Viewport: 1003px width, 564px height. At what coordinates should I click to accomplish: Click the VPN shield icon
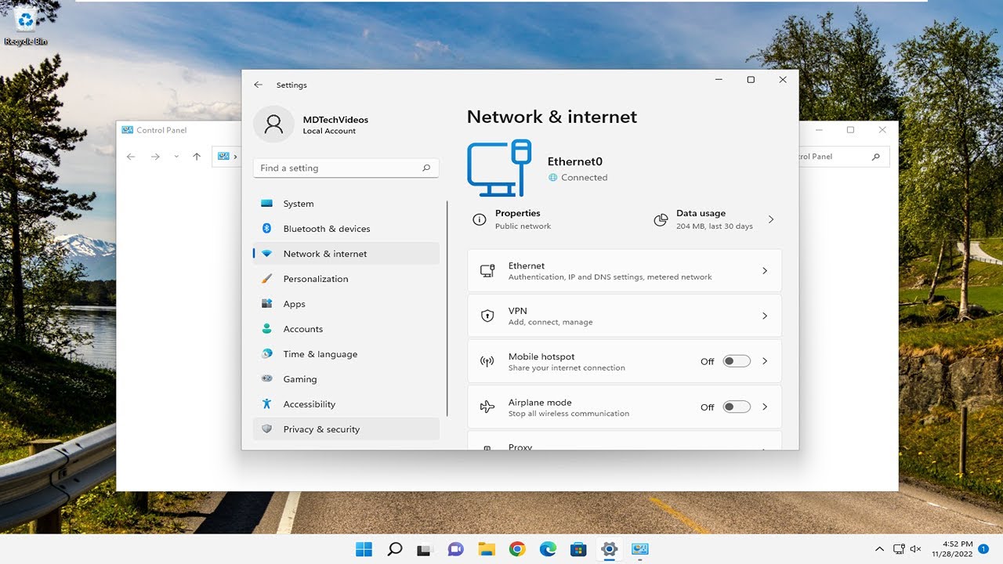click(487, 316)
